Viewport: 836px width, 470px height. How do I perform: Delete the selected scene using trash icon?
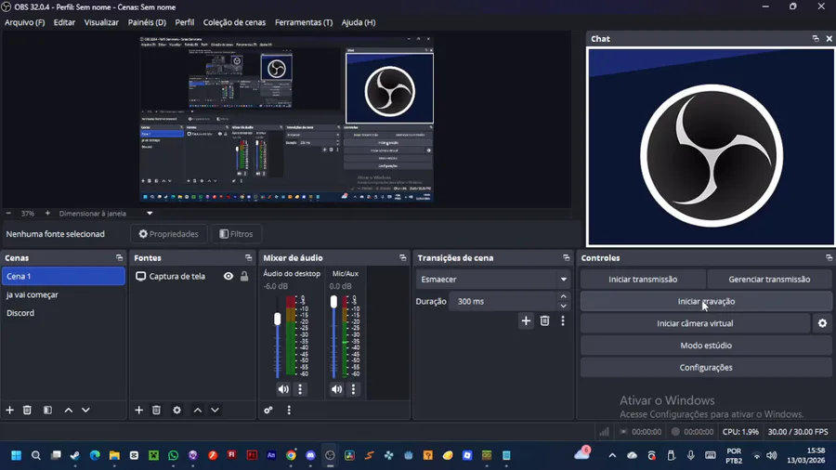point(27,410)
